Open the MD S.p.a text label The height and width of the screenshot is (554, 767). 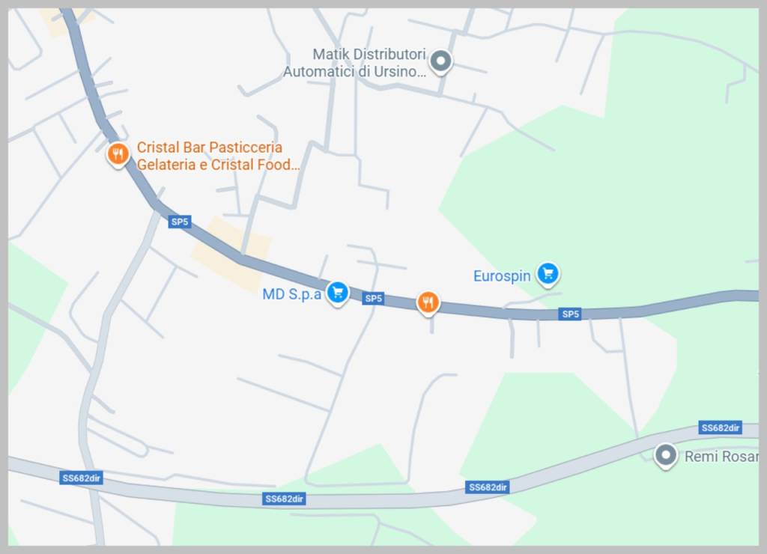(x=291, y=294)
